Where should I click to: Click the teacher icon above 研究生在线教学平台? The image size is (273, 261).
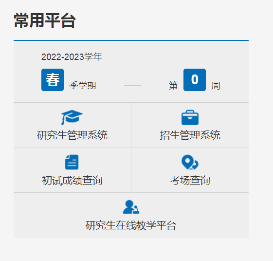click(x=131, y=207)
